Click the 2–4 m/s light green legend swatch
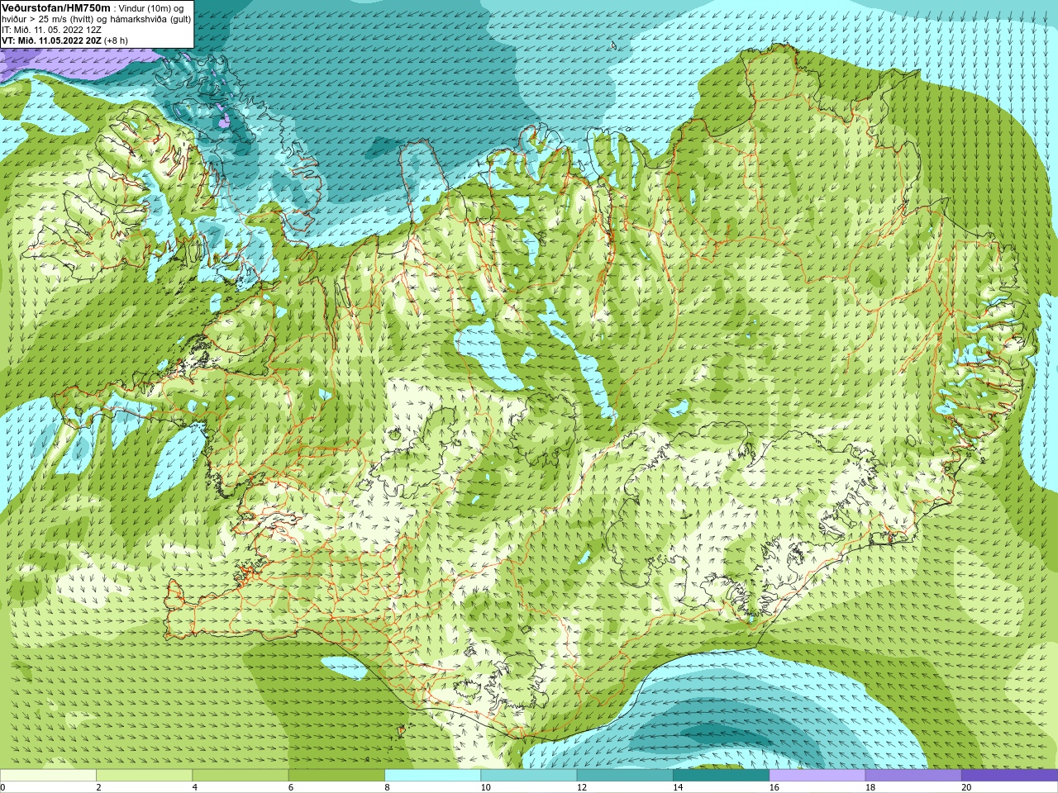This screenshot has height=793, width=1058. tap(144, 776)
